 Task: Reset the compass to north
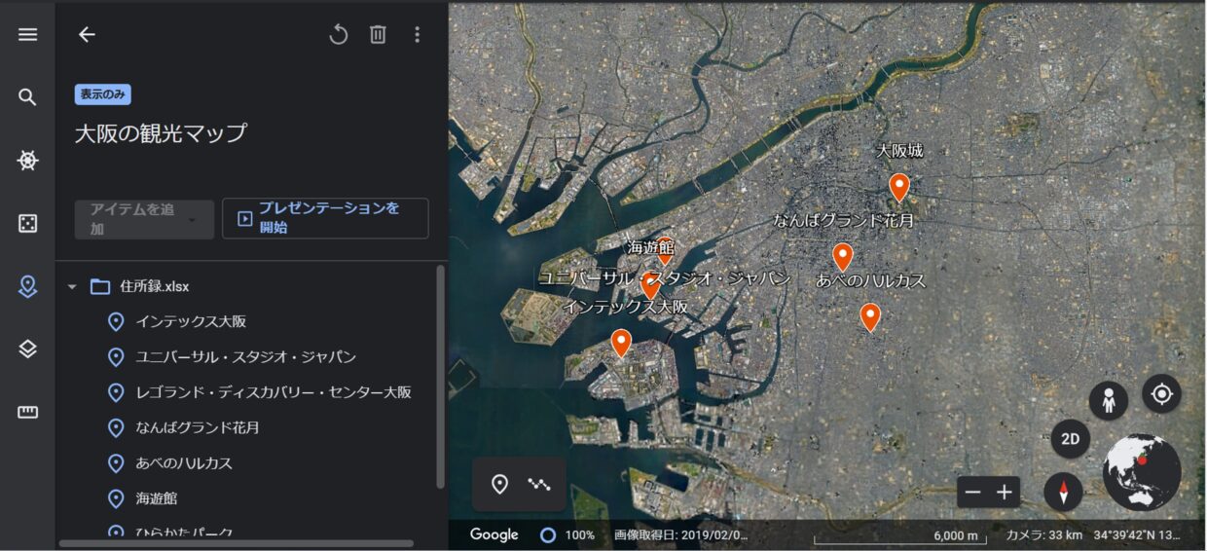pos(1063,492)
